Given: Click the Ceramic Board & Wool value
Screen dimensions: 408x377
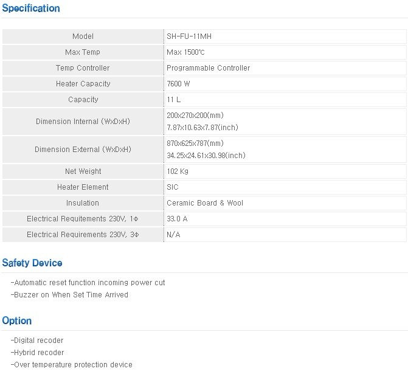Looking at the screenshot, I should (204, 203).
